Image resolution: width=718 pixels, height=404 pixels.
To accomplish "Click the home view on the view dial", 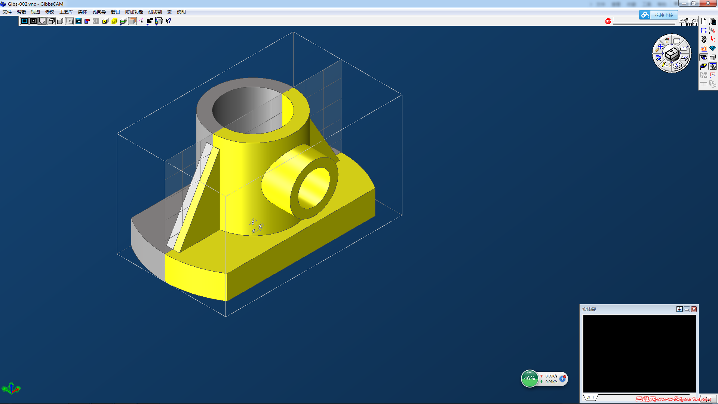I will point(667,40).
